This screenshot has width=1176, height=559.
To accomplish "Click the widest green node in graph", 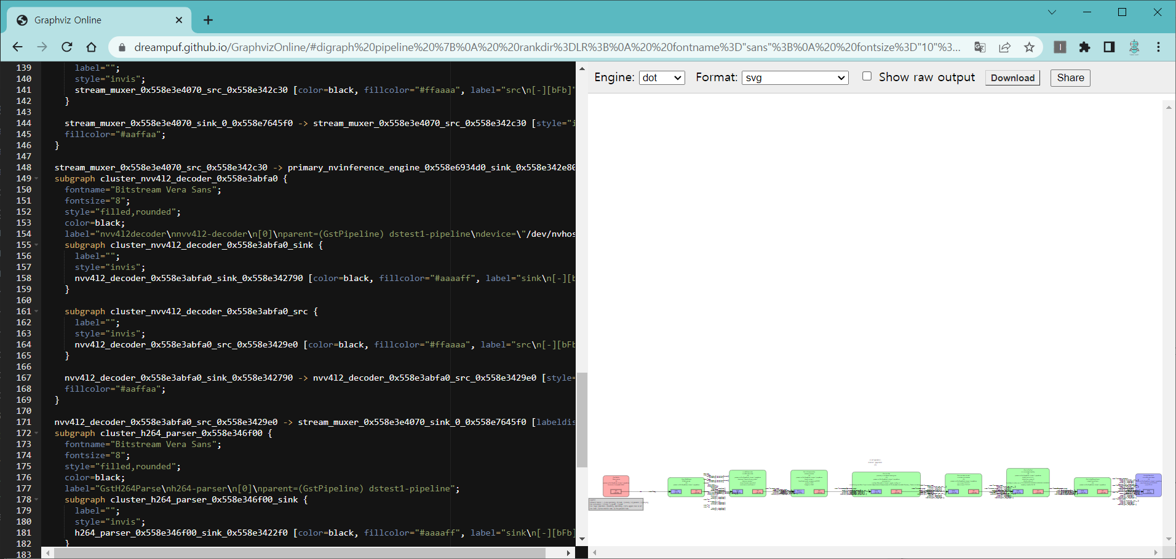I will [886, 484].
